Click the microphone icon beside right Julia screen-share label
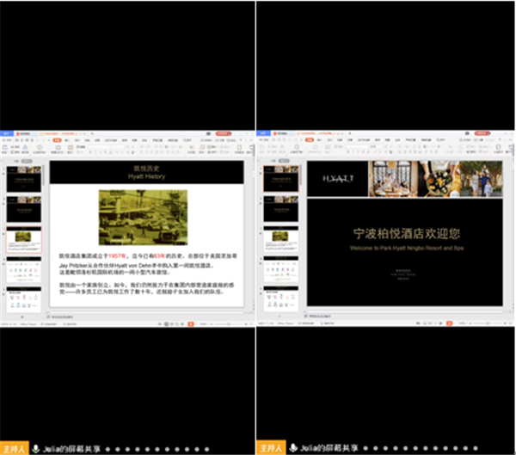The height and width of the screenshot is (455, 516). [293, 448]
